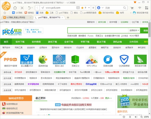The height and width of the screenshot is (119, 151).
Task: Open the restore closed tab dropdown arrow
Action: click(x=32, y=8)
